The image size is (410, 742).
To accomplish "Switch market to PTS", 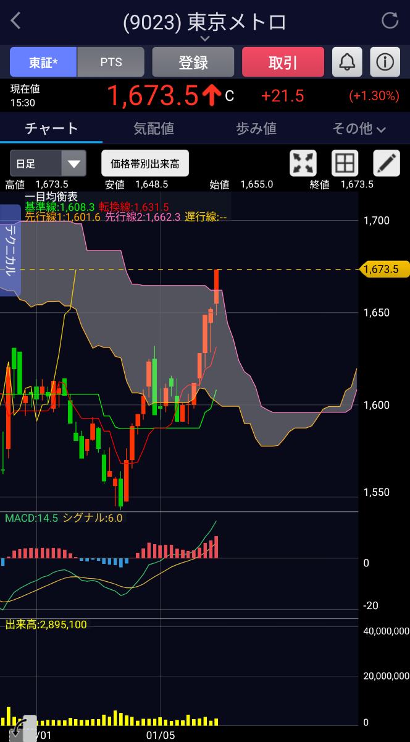I will tap(111, 62).
